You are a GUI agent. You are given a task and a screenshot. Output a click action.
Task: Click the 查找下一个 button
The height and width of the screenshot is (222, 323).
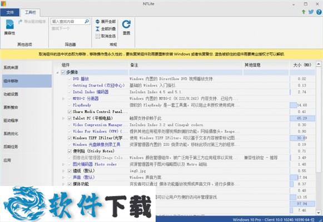[x=61, y=28]
